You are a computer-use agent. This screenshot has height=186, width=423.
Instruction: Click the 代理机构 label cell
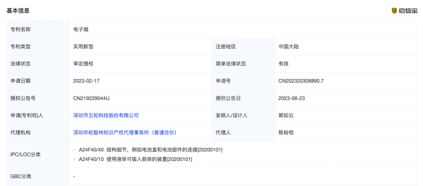coord(38,133)
